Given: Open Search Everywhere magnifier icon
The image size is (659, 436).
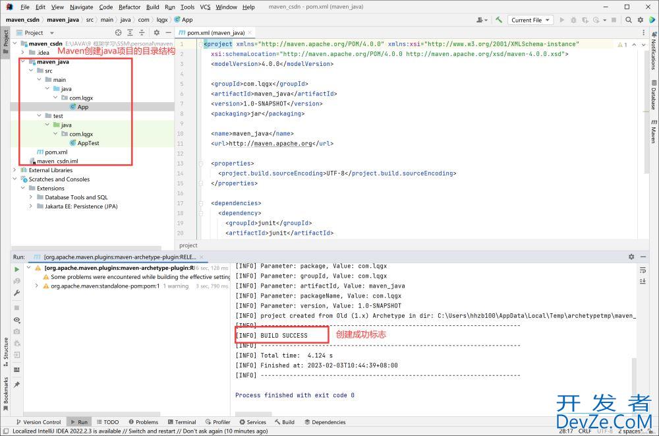Looking at the screenshot, I should pyautogui.click(x=628, y=20).
